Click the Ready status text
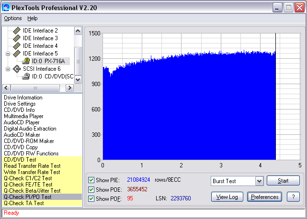307x219 pixels. click(x=11, y=213)
